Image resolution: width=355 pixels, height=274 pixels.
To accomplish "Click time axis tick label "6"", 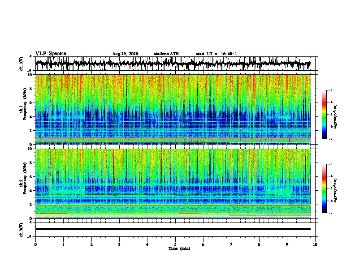I will tap(203, 244).
